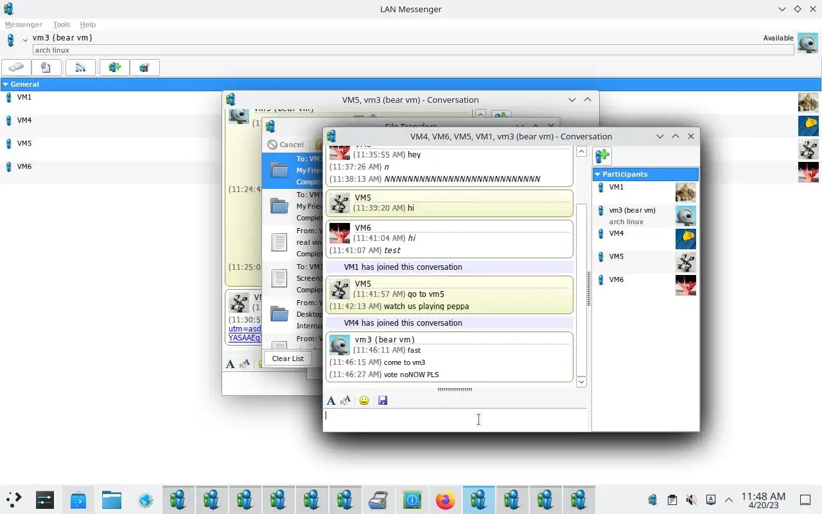Screen dimensions: 822x514
Task: Click the globe web browser taskbar icon
Action: pyautogui.click(x=145, y=500)
